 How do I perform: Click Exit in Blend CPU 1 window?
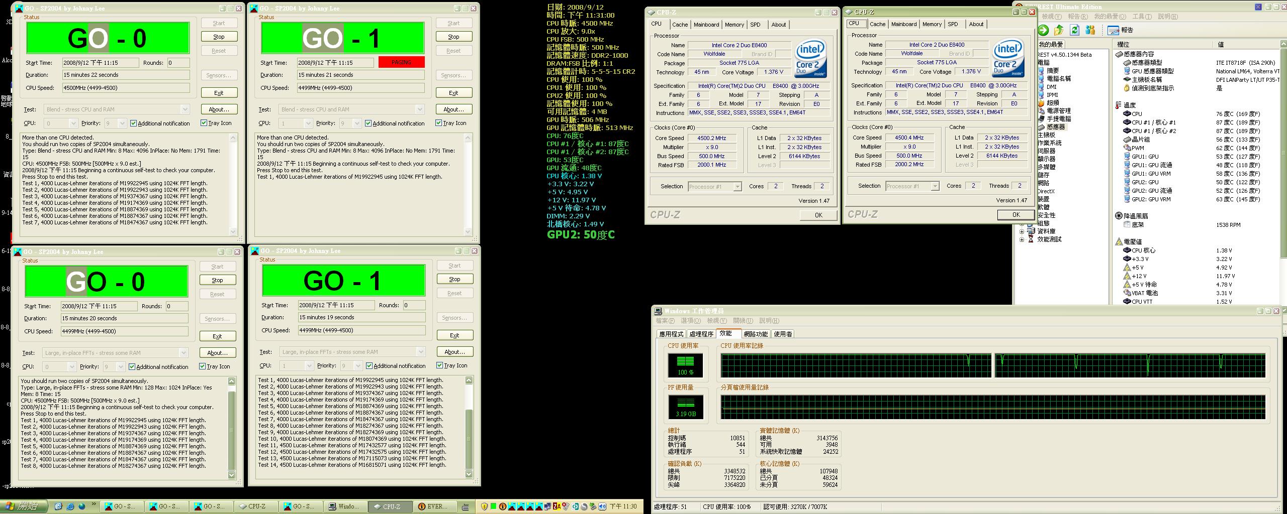454,93
